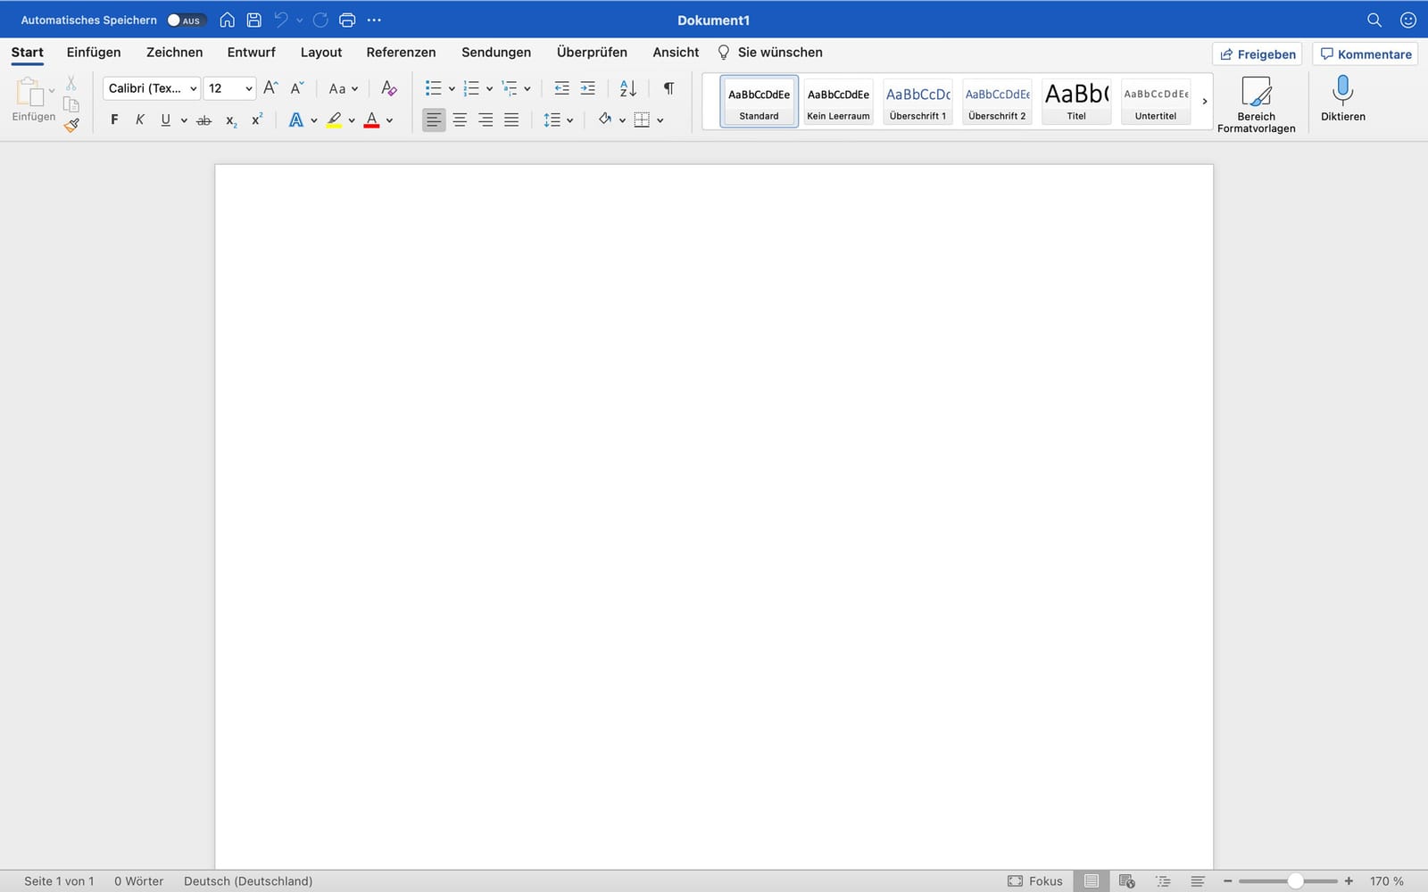Decrease indent icon

coord(561,87)
